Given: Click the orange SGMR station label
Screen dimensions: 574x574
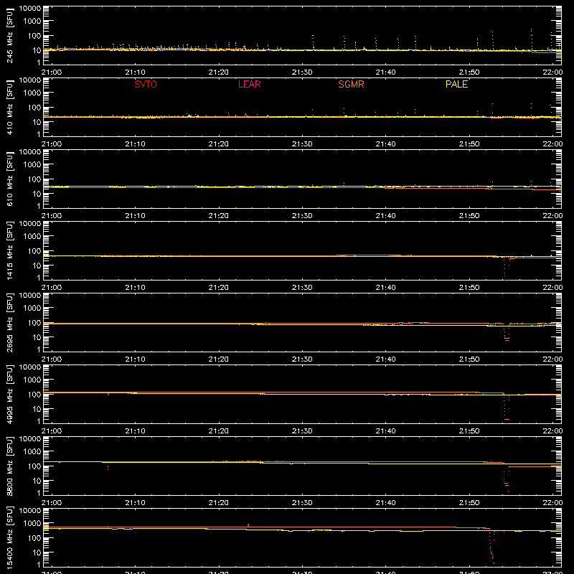Looking at the screenshot, I should coord(351,84).
